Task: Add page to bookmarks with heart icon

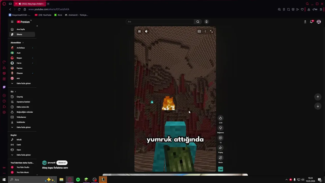Action: pyautogui.click(x=302, y=9)
